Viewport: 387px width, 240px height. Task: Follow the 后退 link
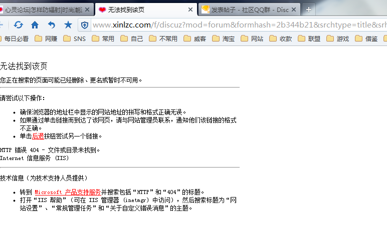(38, 136)
